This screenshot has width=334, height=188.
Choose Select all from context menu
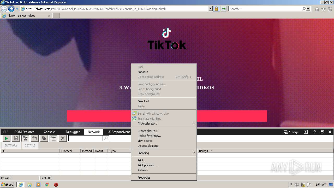164,101
